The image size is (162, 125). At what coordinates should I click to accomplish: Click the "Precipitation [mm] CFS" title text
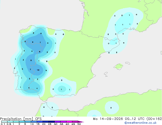coord(21,119)
